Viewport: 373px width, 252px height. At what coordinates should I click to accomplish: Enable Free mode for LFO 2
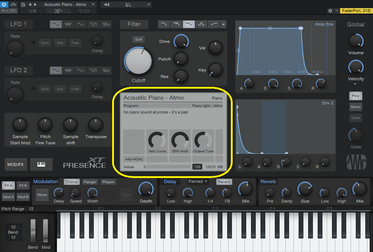click(x=75, y=89)
